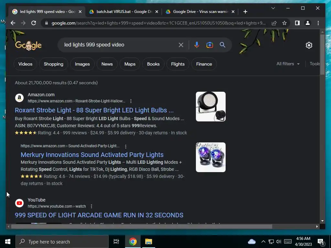The height and width of the screenshot is (248, 331).
Task: Open 999 Speed of Light arcade video
Action: [99, 215]
